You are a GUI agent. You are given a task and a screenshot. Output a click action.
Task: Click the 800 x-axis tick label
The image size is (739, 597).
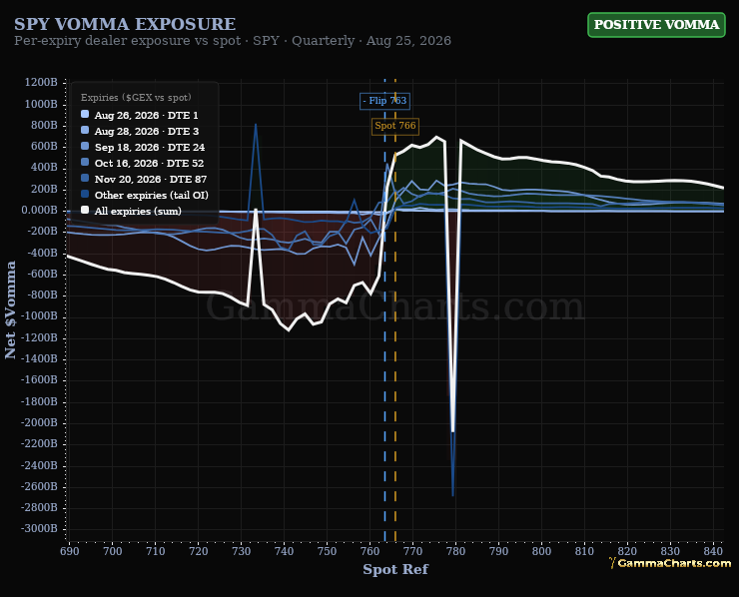(x=541, y=551)
